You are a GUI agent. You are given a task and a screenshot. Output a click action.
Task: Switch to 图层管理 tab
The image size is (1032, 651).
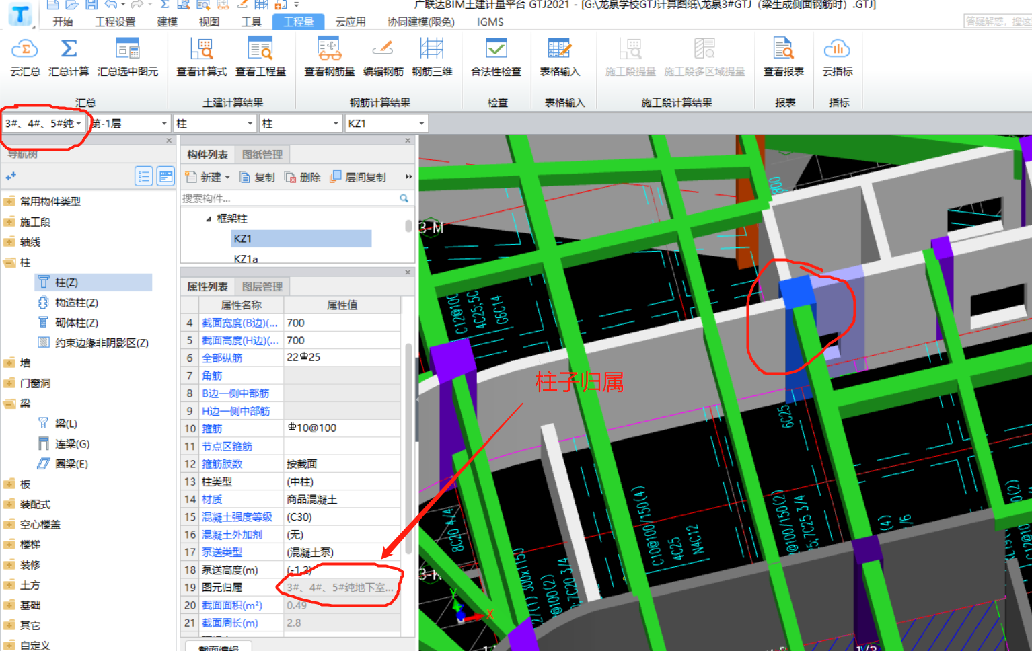pyautogui.click(x=262, y=286)
